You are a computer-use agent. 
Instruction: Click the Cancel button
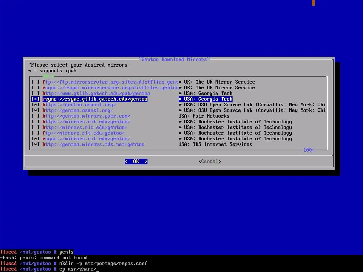[210, 161]
